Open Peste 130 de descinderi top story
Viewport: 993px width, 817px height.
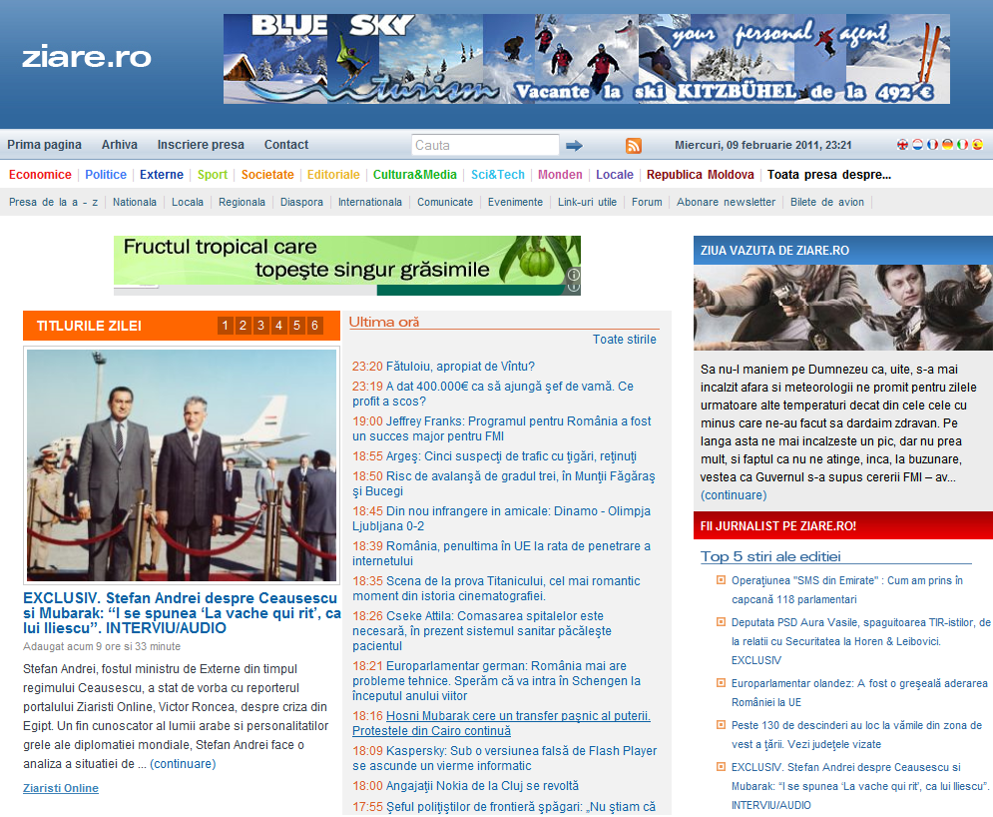click(x=857, y=735)
